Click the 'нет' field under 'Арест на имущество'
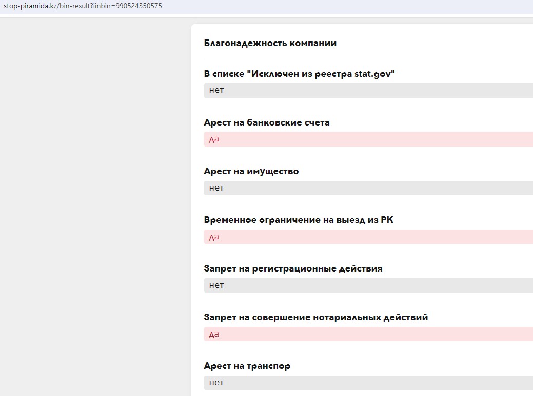533x396 pixels. pyautogui.click(x=367, y=188)
